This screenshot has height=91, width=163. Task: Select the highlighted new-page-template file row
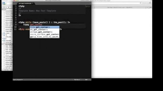pyautogui.click(x=7, y=44)
